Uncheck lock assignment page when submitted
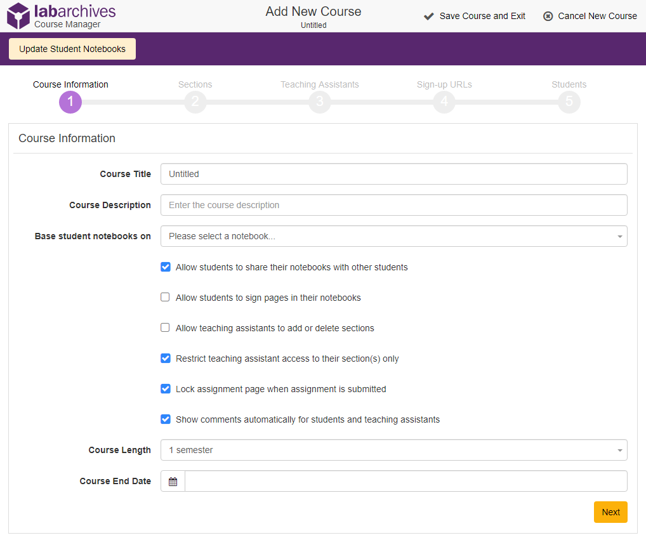 [166, 389]
